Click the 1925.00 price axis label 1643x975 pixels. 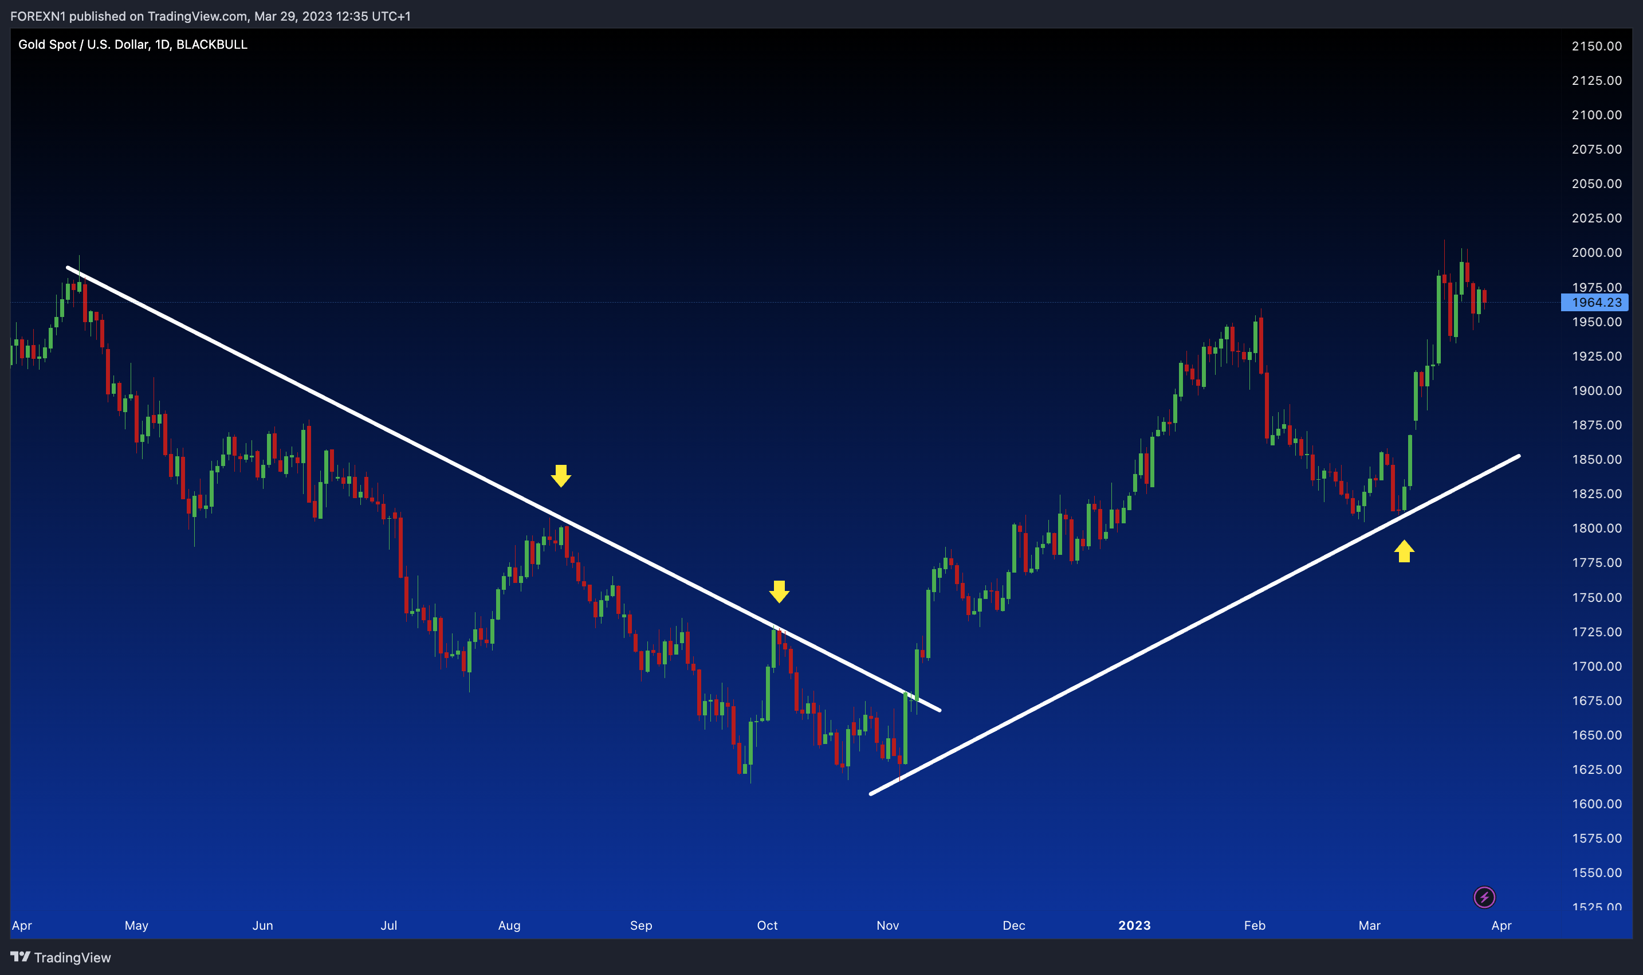tap(1597, 356)
